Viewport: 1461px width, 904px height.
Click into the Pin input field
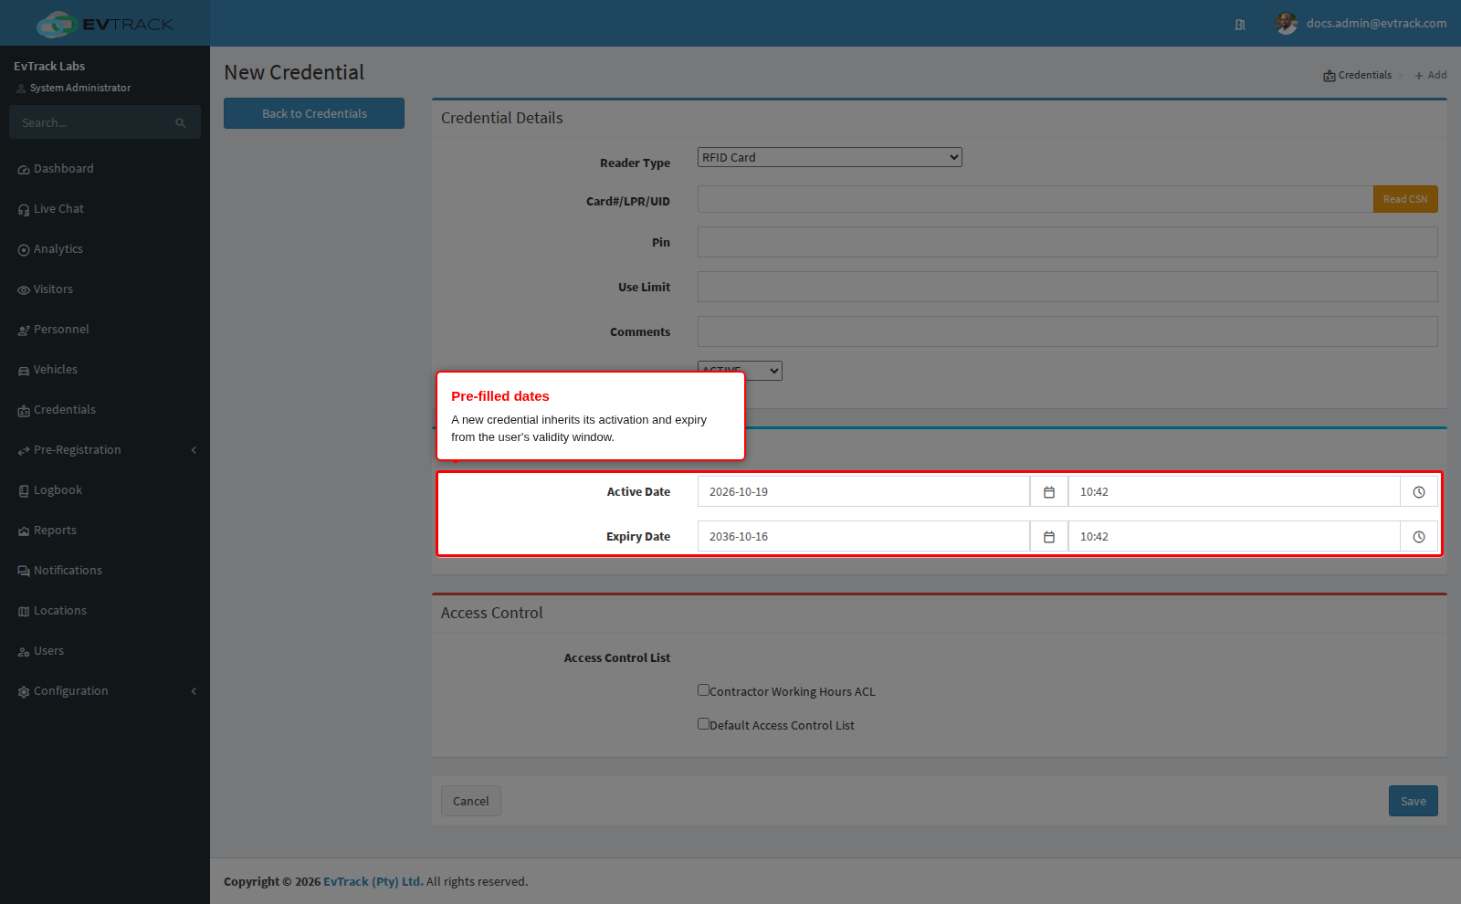pyautogui.click(x=1067, y=242)
